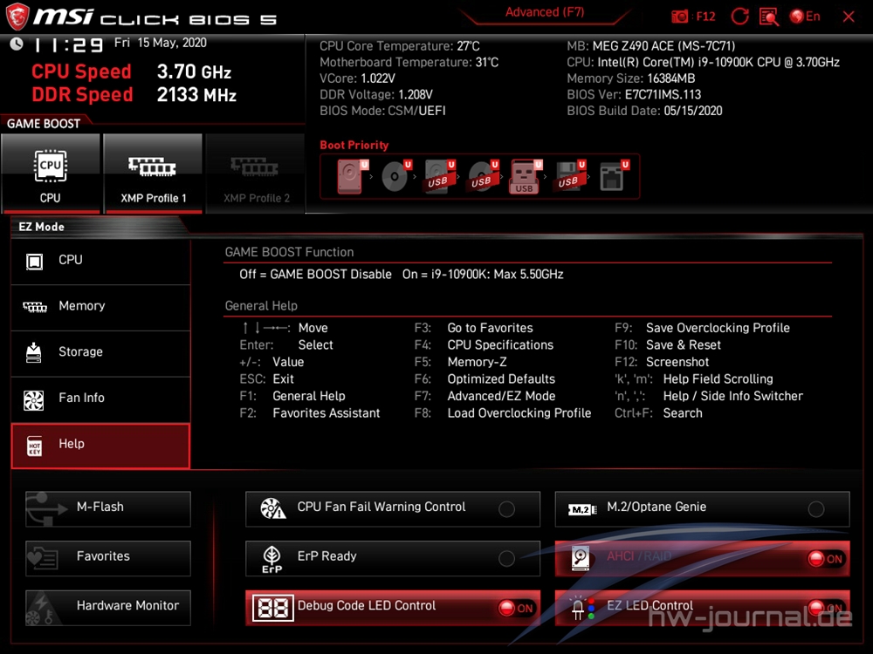Open the search magnifier icon in top bar
This screenshot has height=654, width=873.
pyautogui.click(x=769, y=16)
